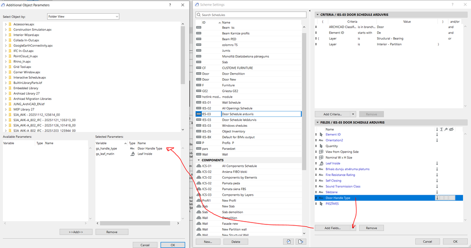Click the New... scheme button
The image size is (471, 248).
pyautogui.click(x=208, y=241)
